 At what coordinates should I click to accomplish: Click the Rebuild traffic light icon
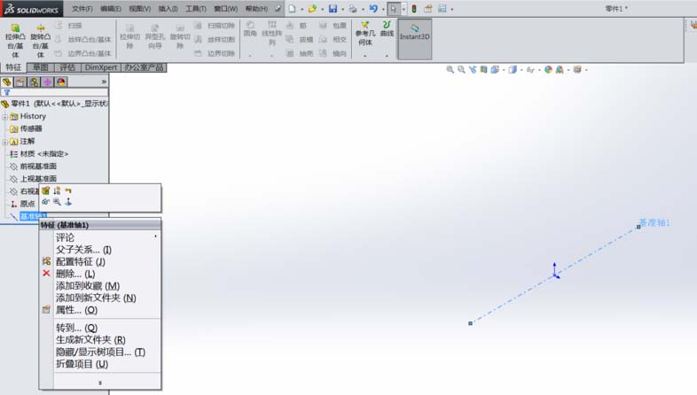(414, 9)
